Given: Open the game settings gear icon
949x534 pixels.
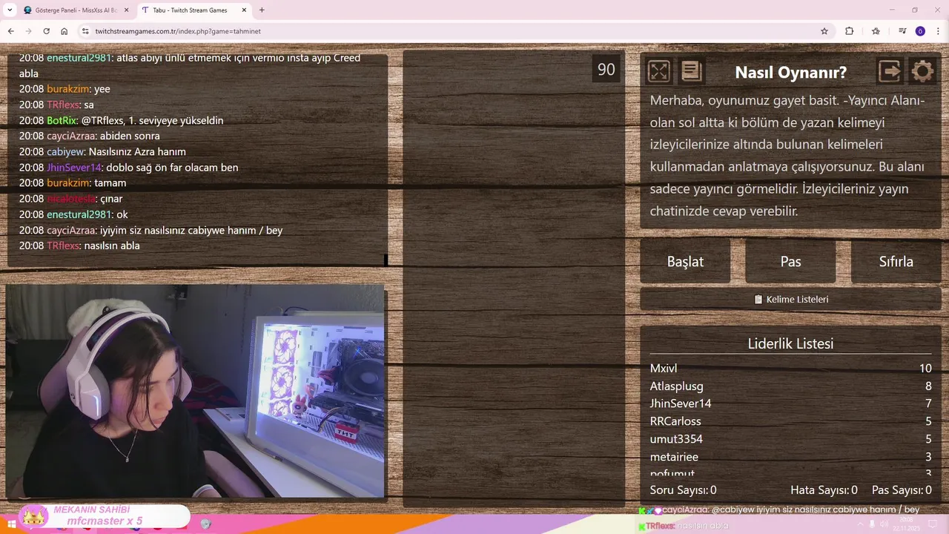Looking at the screenshot, I should [922, 71].
